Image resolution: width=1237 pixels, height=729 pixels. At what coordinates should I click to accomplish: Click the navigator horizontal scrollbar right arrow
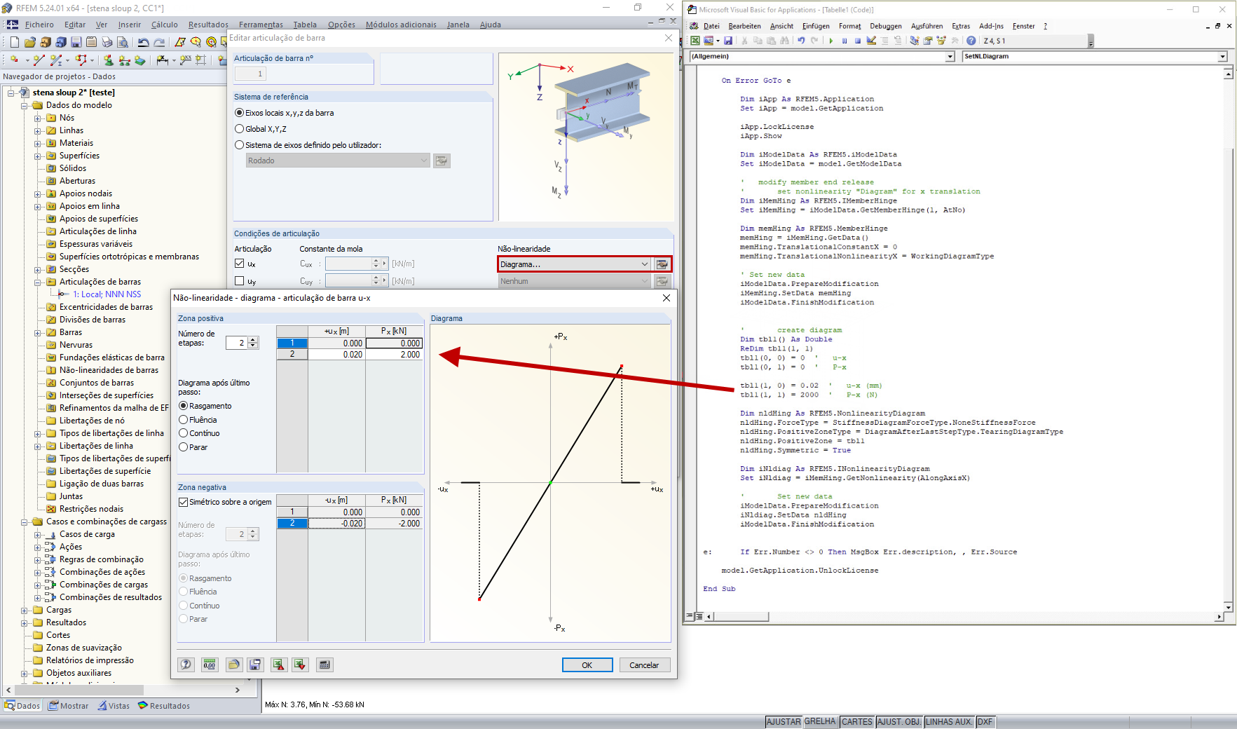(238, 690)
